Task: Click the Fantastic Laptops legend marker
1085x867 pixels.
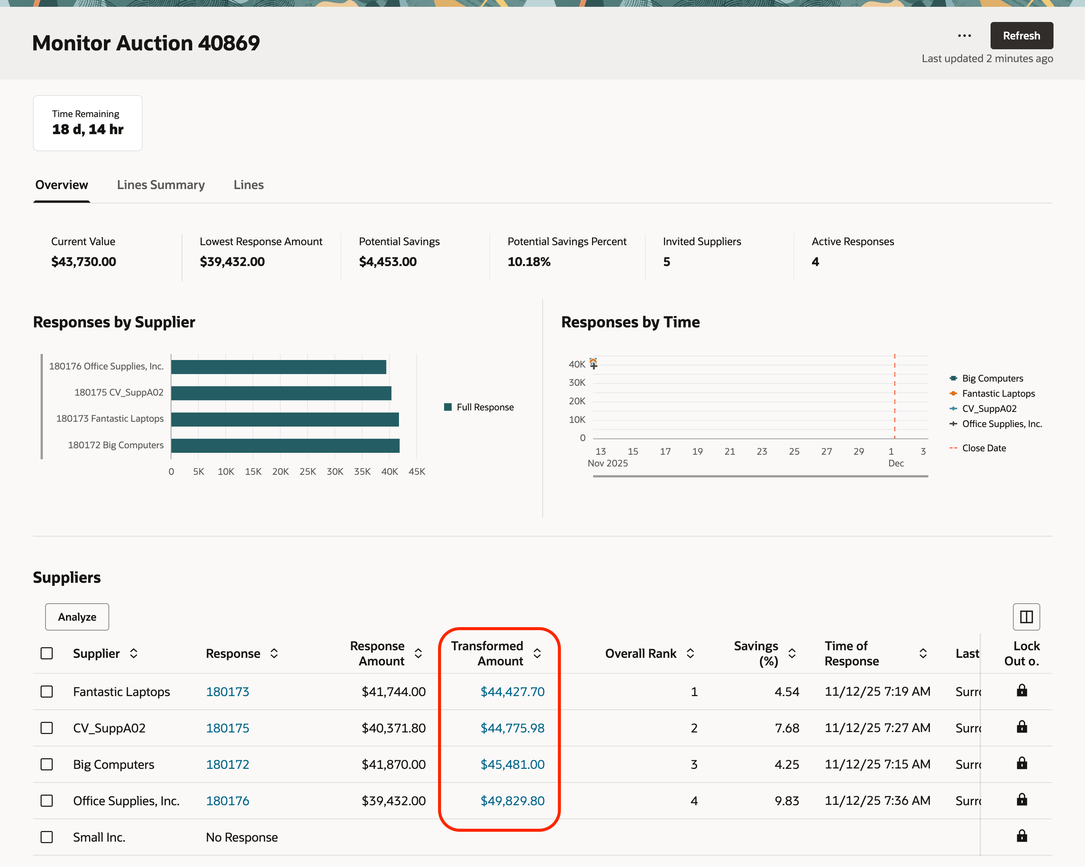Action: click(x=954, y=393)
